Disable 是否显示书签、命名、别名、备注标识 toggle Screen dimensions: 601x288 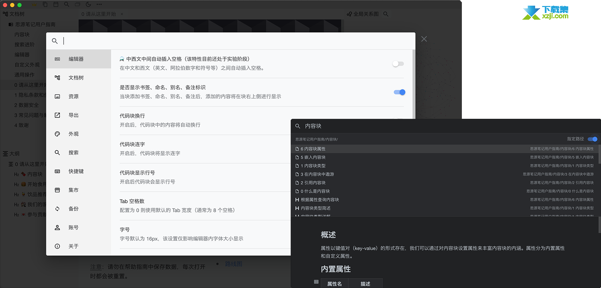point(400,92)
